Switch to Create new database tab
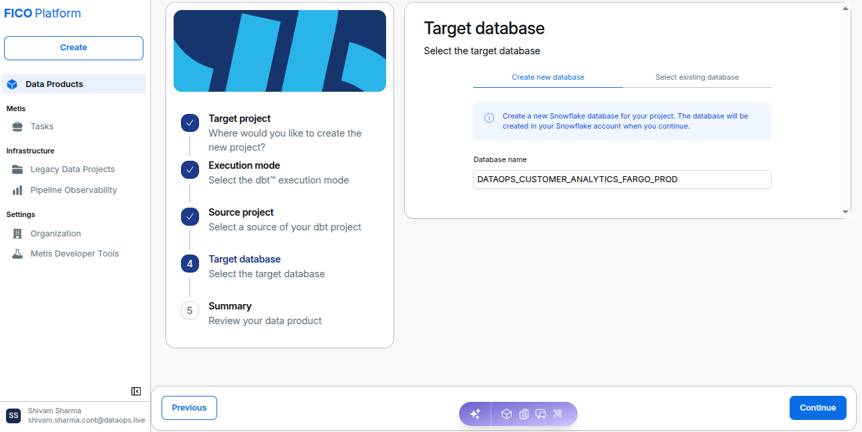This screenshot has height=432, width=862. click(x=548, y=77)
